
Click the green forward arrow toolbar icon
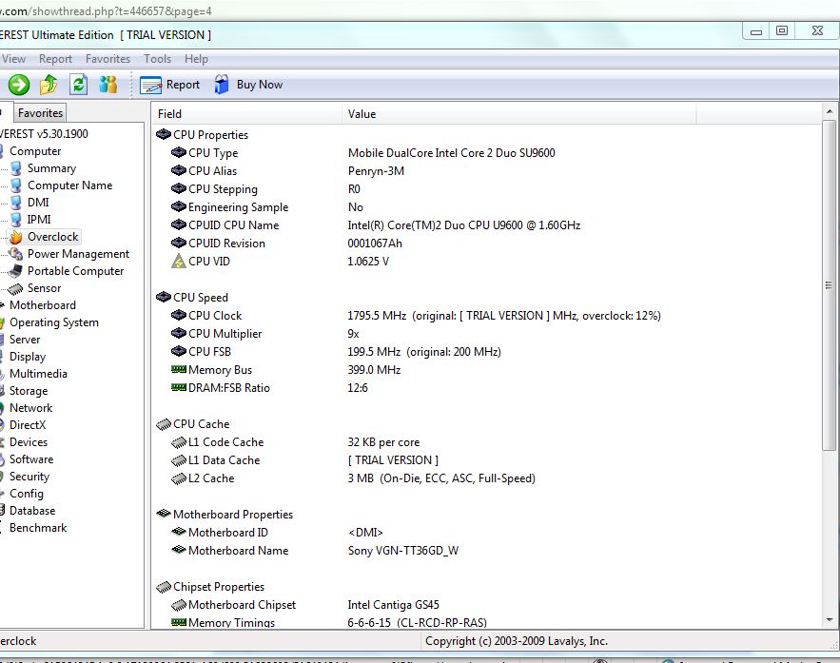[19, 85]
